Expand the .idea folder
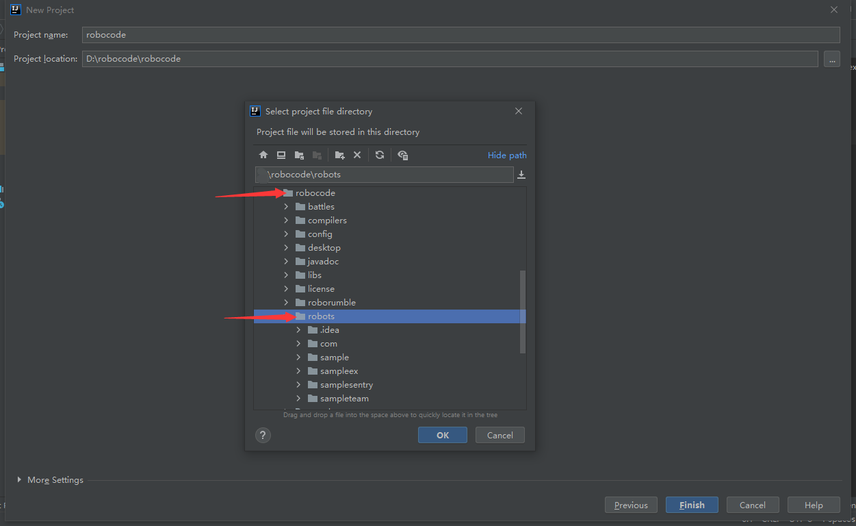The image size is (856, 526). (x=298, y=330)
